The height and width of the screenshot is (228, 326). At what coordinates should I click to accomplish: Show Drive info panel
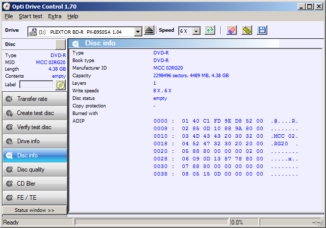[35, 141]
